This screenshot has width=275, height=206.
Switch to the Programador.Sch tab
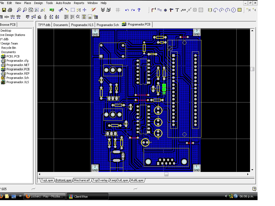coord(108,24)
